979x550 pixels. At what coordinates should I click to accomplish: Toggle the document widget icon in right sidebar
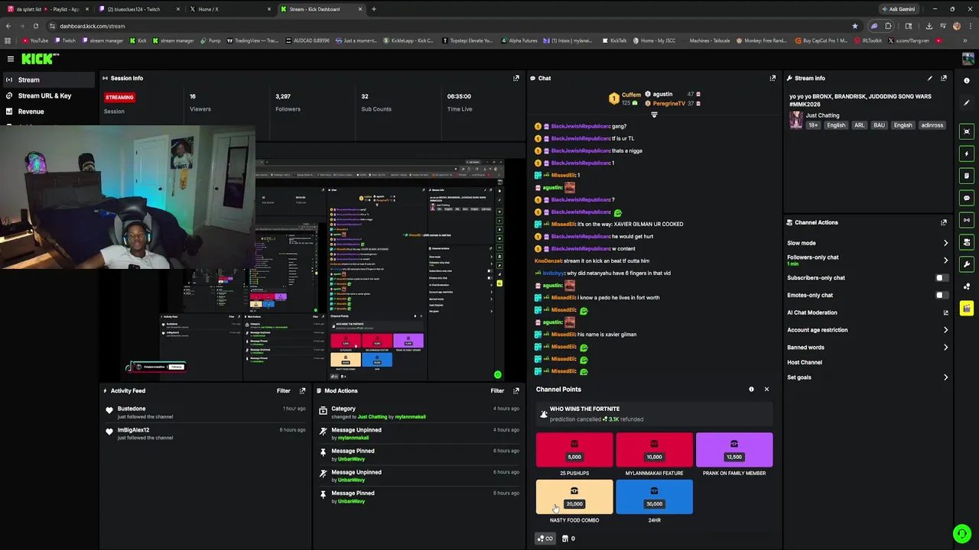[967, 176]
